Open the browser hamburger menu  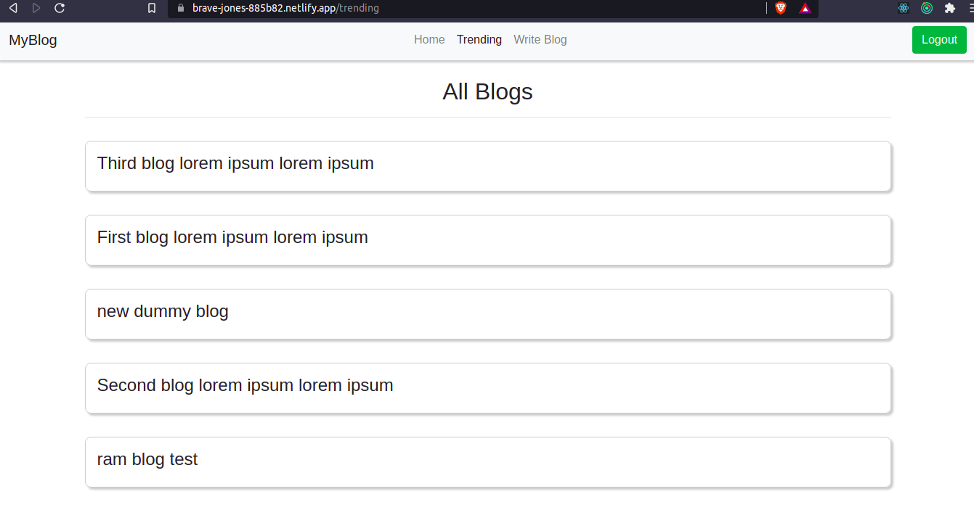pos(970,8)
